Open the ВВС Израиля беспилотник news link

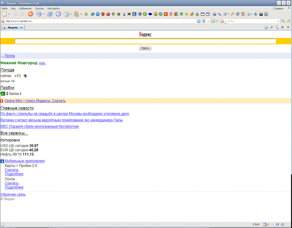tap(40, 127)
